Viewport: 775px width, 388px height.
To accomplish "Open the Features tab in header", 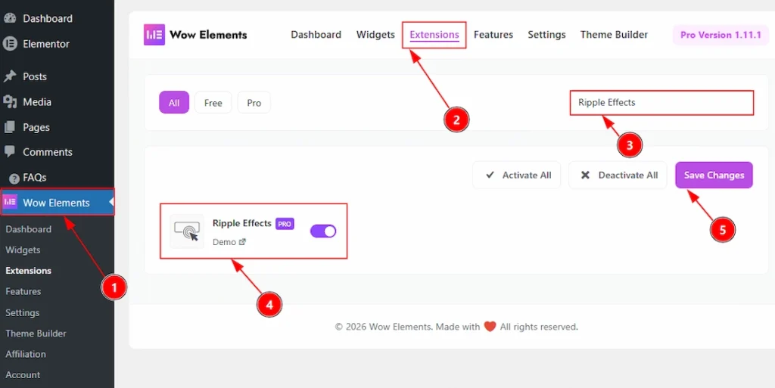I will (493, 35).
